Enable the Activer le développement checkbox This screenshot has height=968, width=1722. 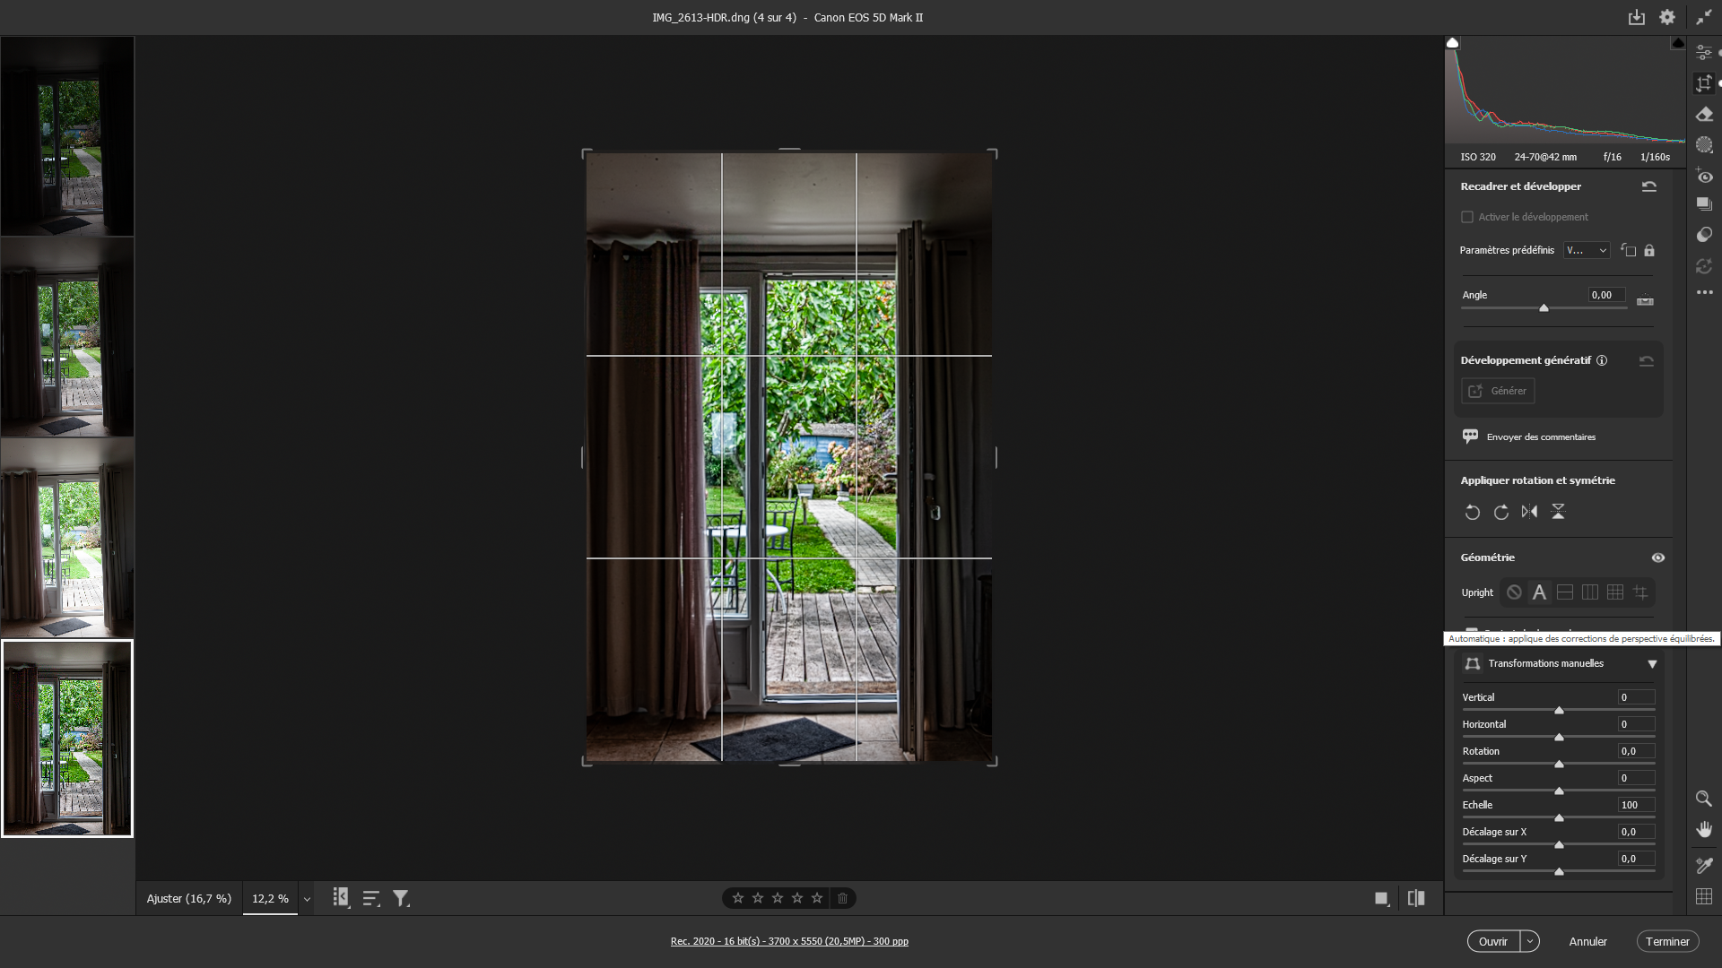1467,217
